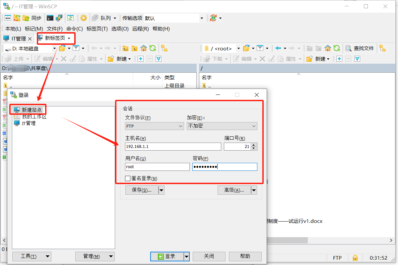This screenshot has width=398, height=265.
Task: Go to remote home directory icon
Action: point(328,48)
